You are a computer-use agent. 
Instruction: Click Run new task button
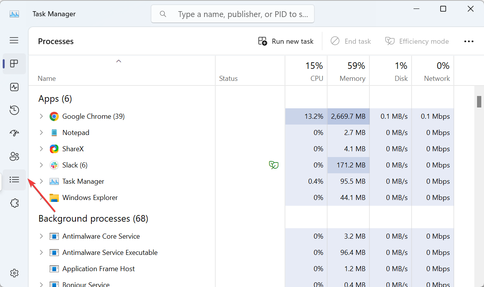(x=286, y=41)
